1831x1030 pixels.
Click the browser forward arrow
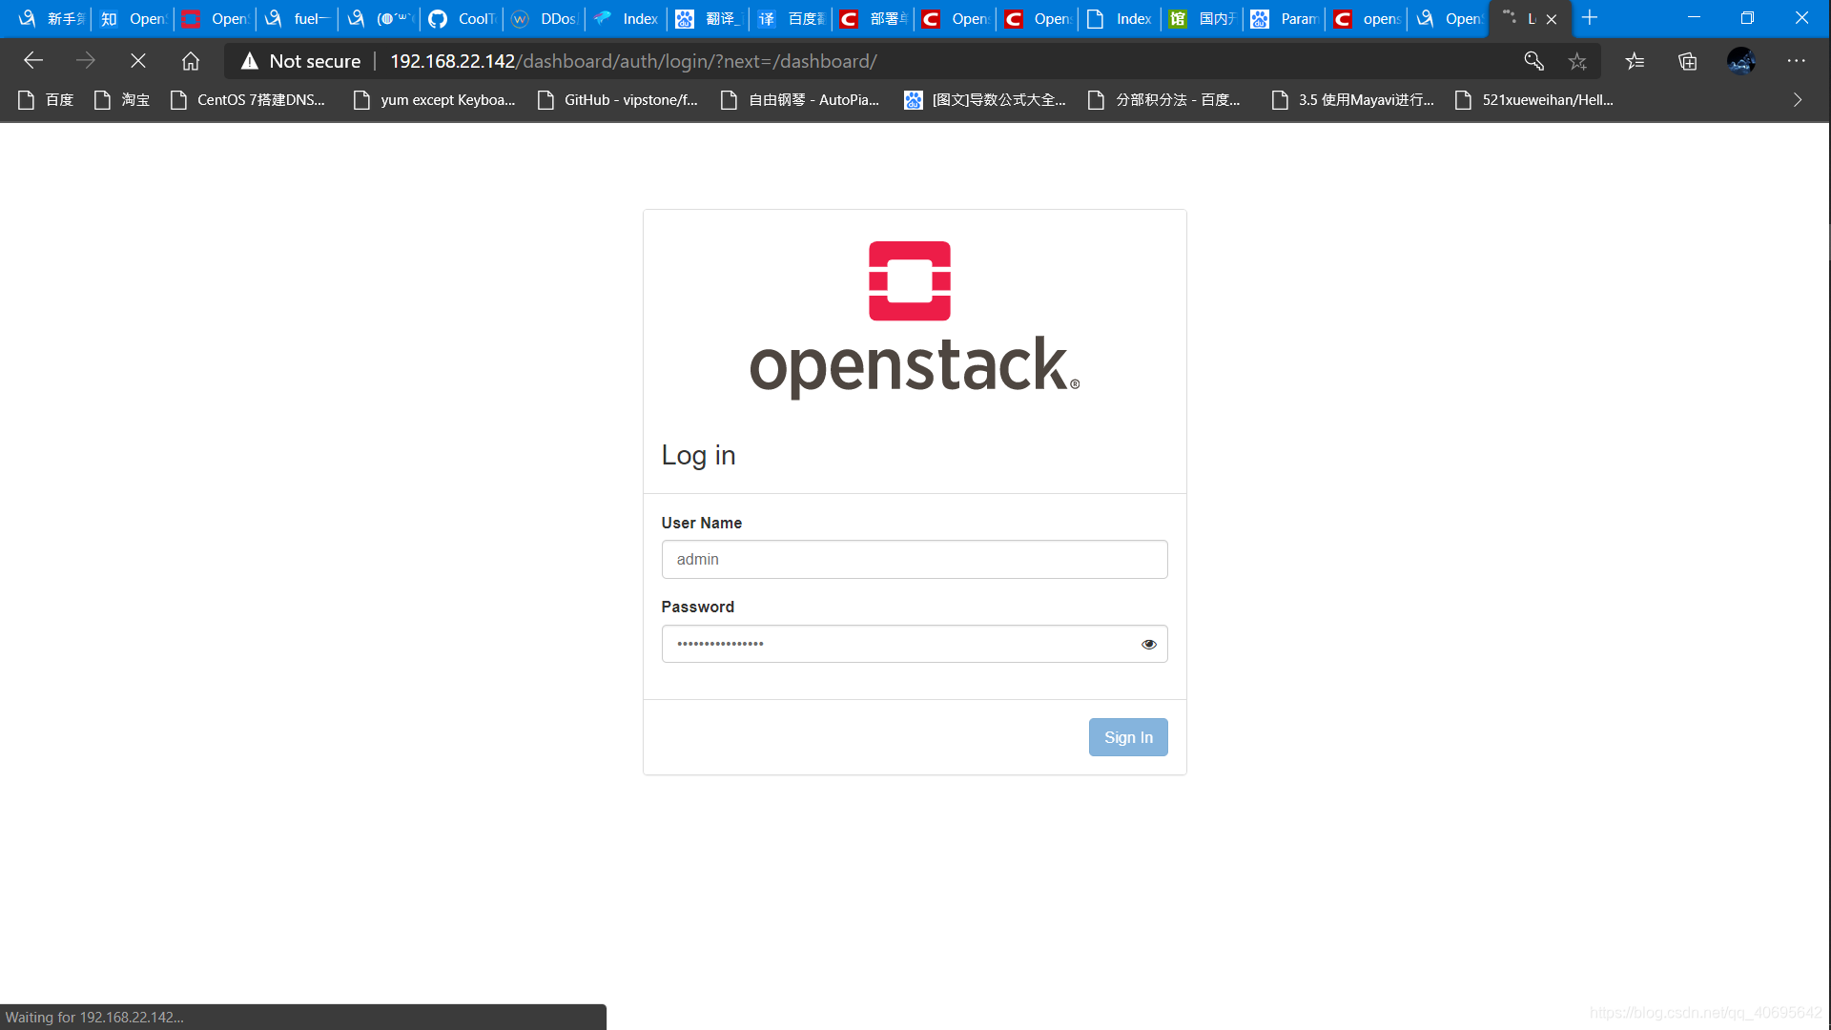[x=86, y=61]
